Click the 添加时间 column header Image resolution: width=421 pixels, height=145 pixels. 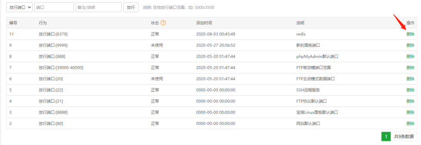click(204, 23)
